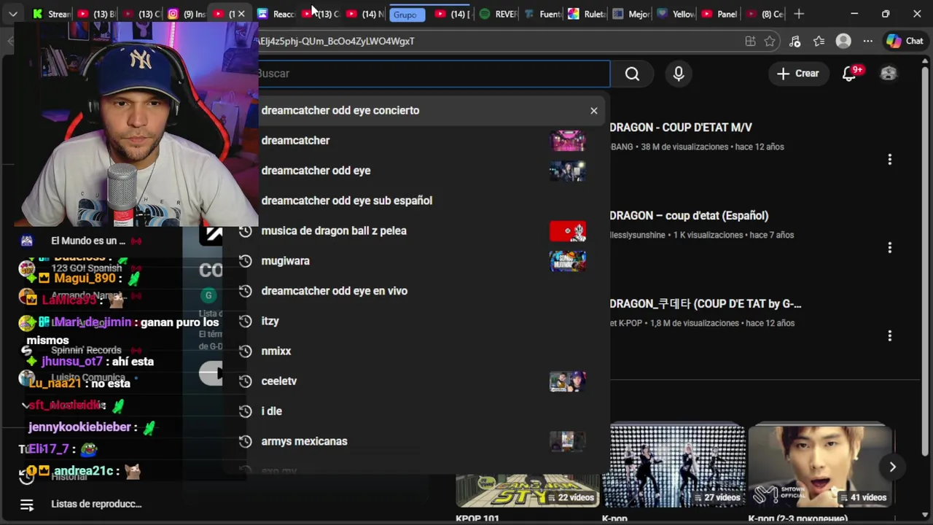Image resolution: width=933 pixels, height=525 pixels.
Task: Open options menu for COUP D'ETAT M/V video
Action: pyautogui.click(x=889, y=160)
